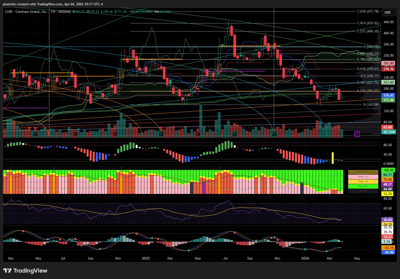Click the 1.414 (435.52) Fibonacci label
The height and width of the screenshot is (279, 400).
pos(368,23)
